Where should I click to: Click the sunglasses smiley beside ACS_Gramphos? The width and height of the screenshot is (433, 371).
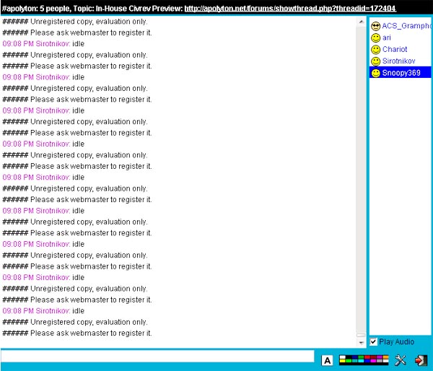(x=375, y=26)
